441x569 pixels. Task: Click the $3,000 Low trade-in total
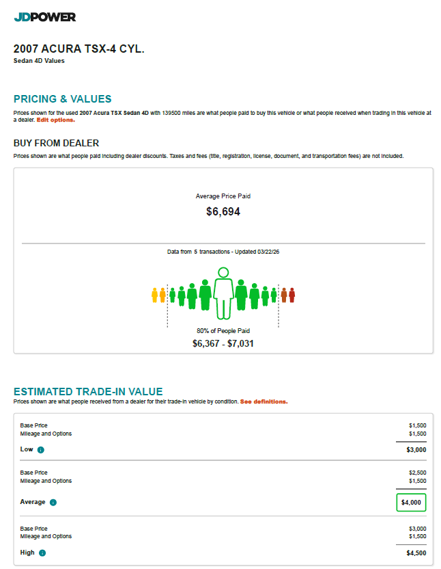416,449
